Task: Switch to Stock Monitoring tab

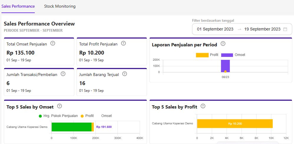Action: pos(60,6)
